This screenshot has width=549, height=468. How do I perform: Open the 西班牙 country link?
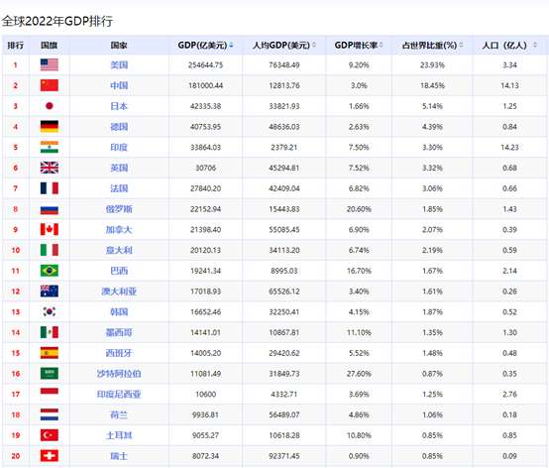coord(119,353)
